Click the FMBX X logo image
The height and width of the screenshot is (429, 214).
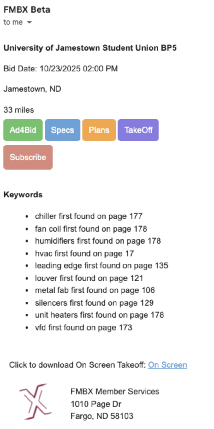(35, 402)
